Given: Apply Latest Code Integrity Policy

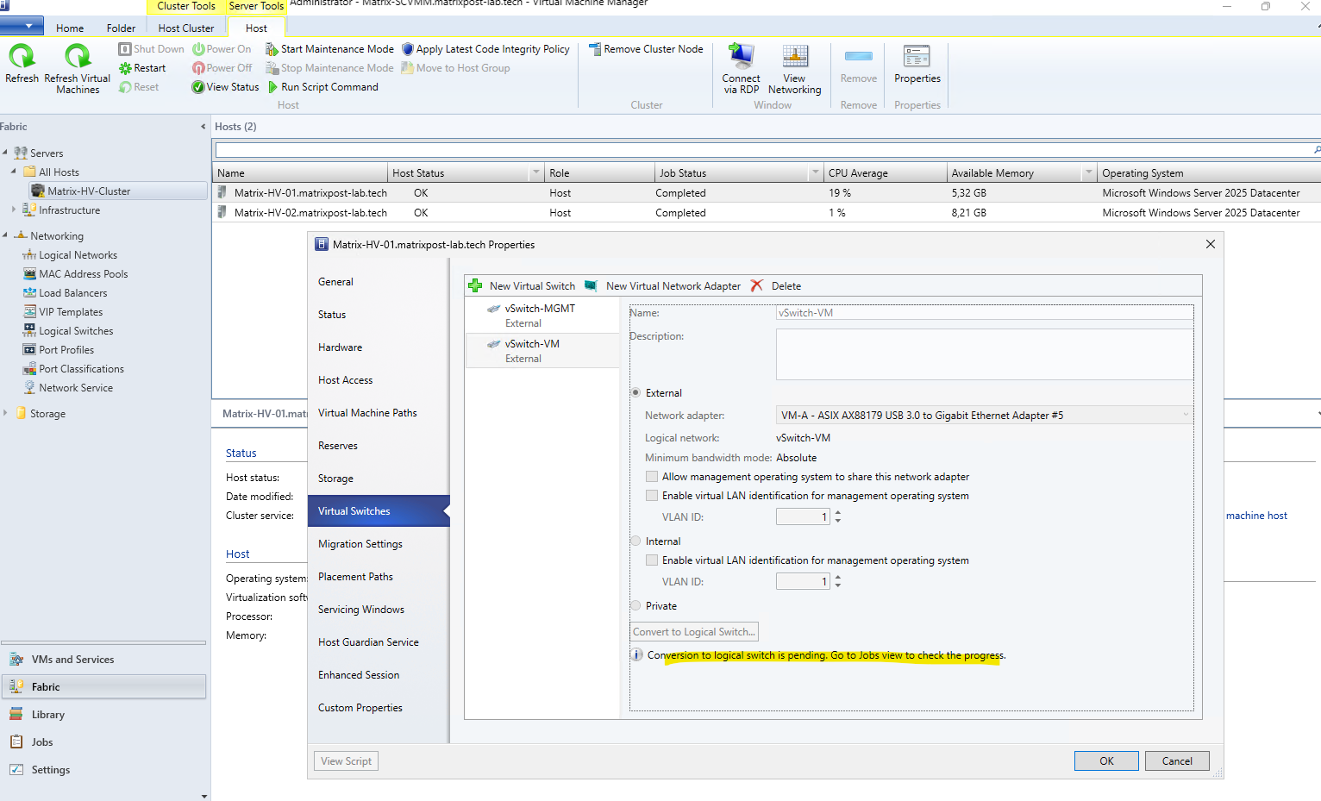Looking at the screenshot, I should 485,49.
